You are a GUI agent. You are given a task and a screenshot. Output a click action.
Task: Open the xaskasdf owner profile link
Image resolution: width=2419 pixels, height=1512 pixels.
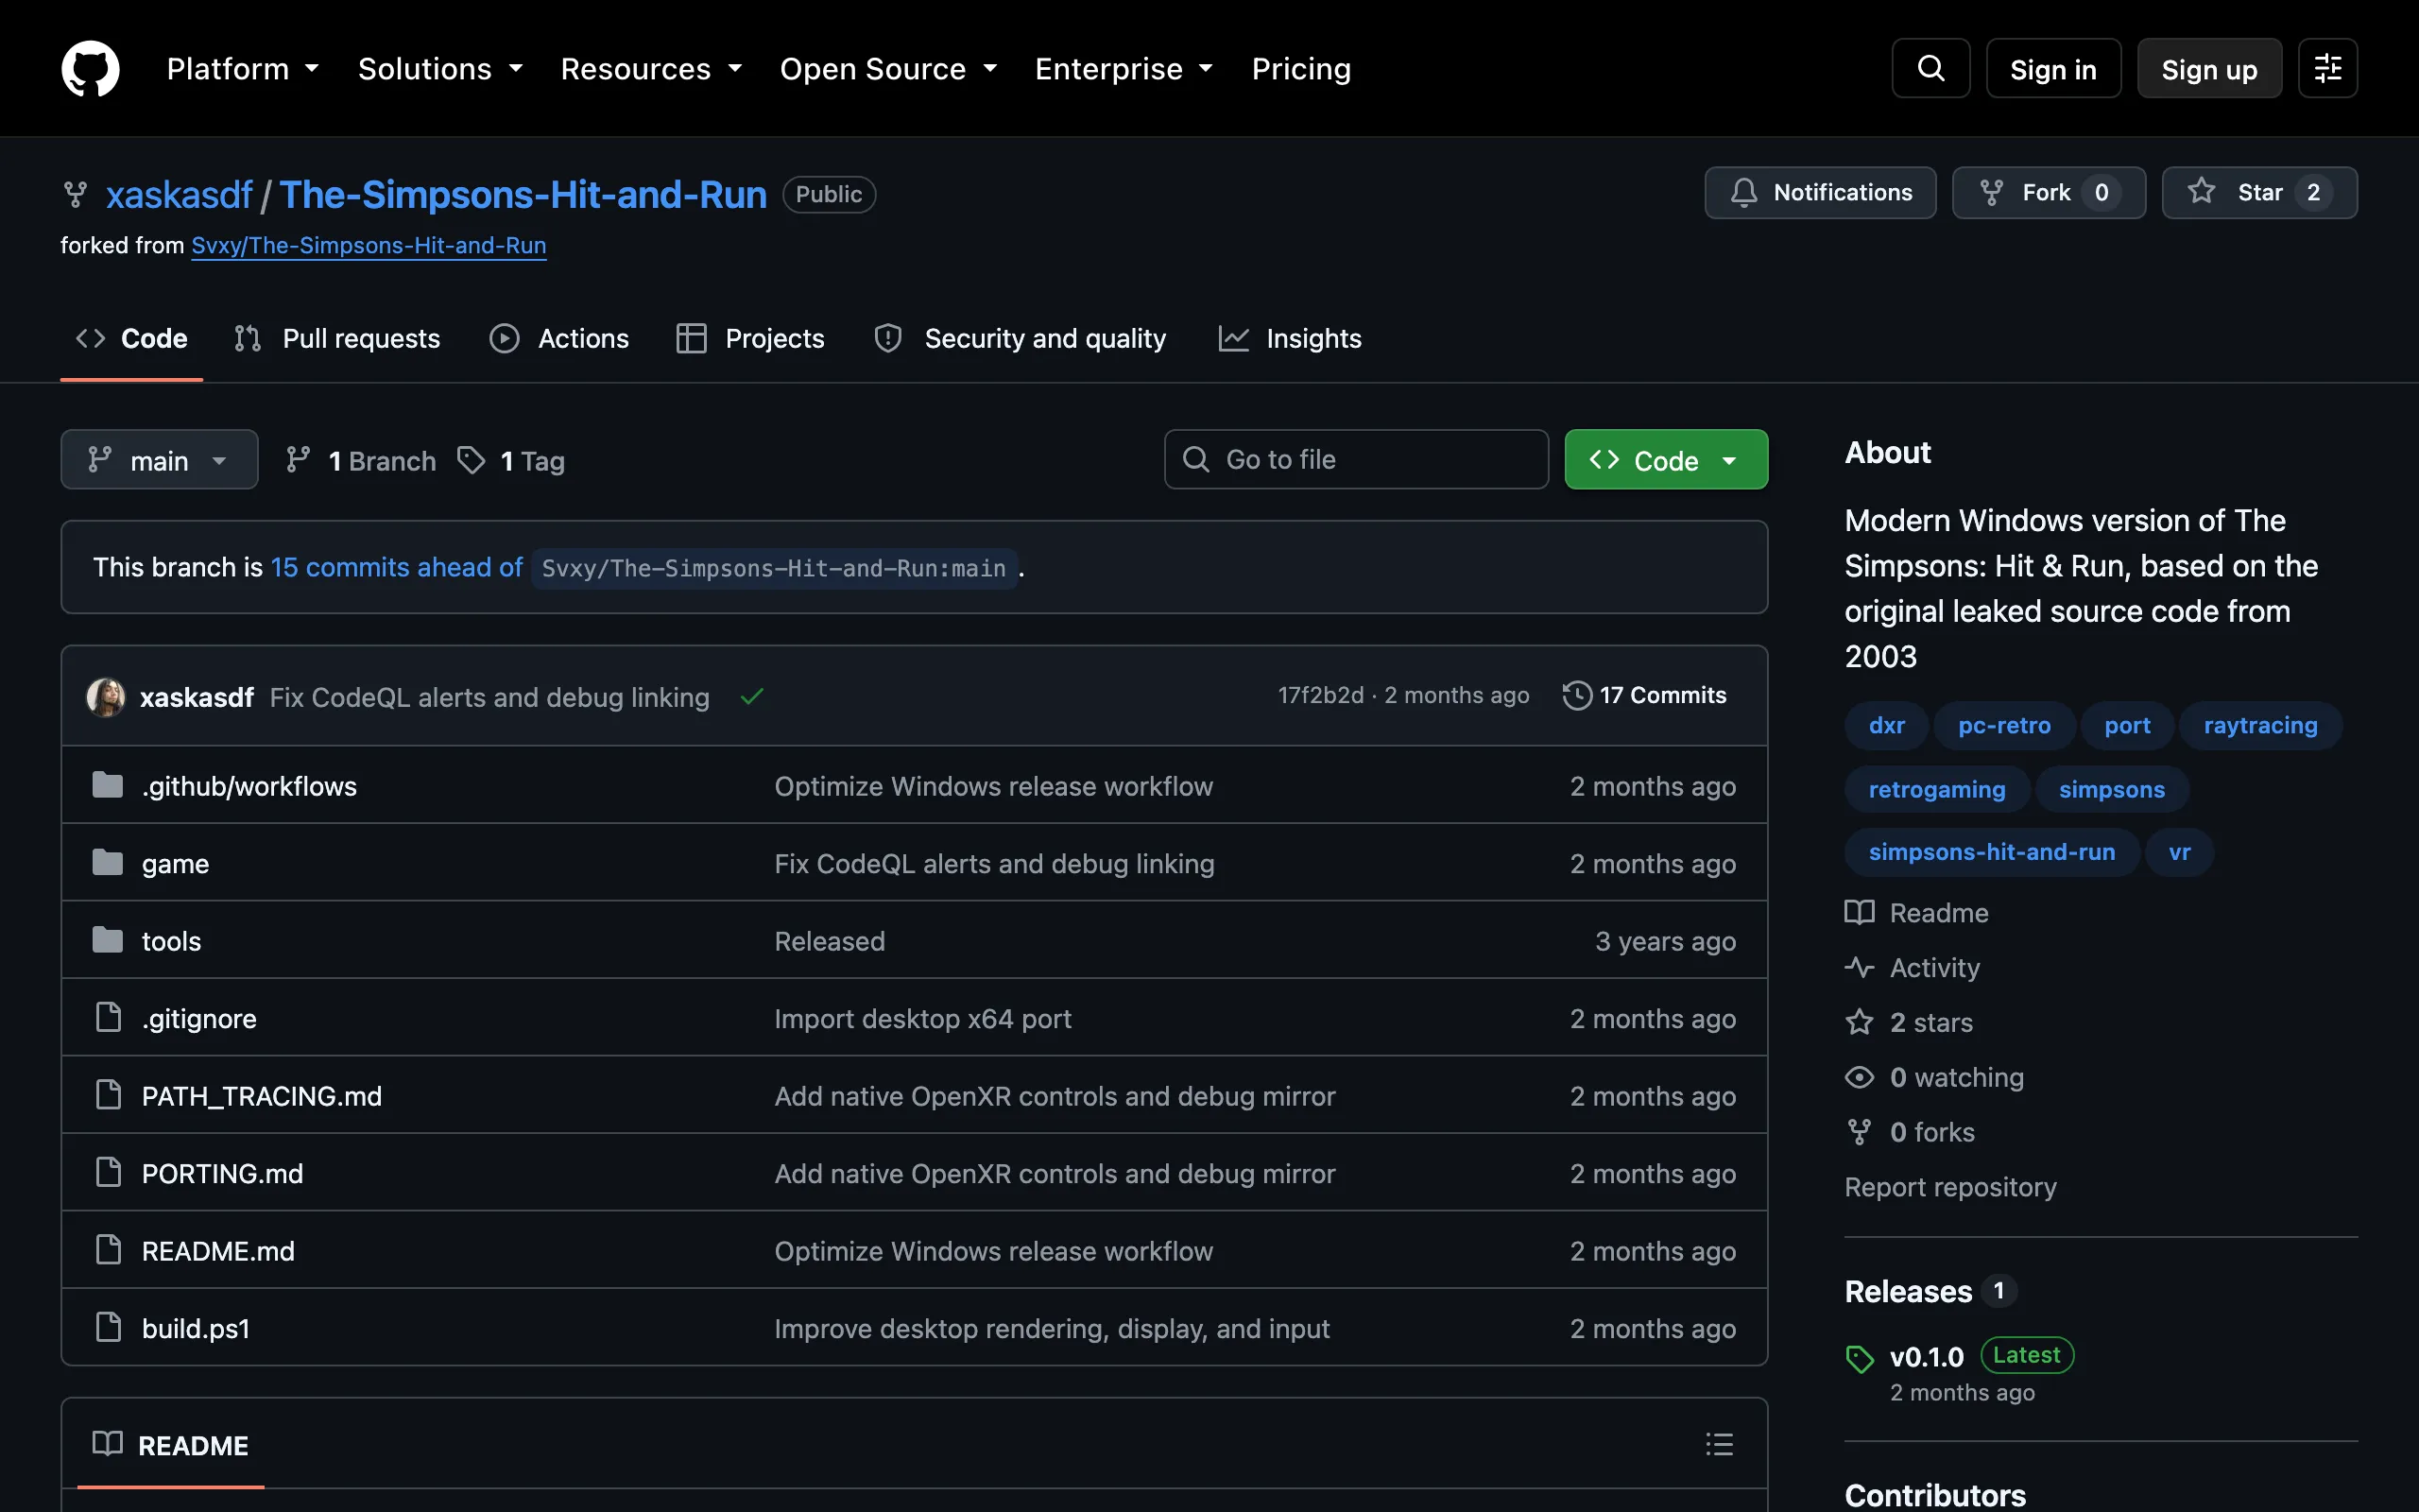pos(179,194)
